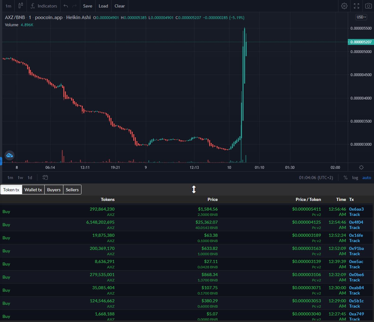The image size is (374, 322).
Task: Click the 6,148,202,695 token amount
Action: (x=101, y=222)
